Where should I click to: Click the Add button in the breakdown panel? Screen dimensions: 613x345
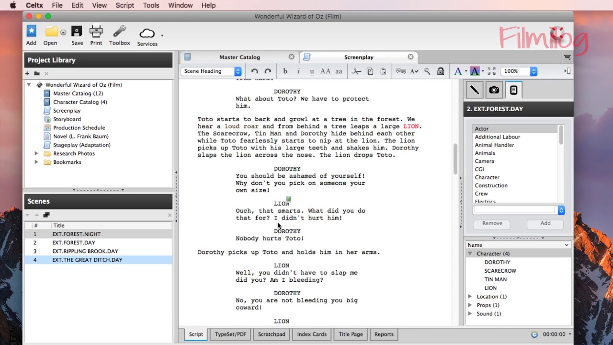coord(545,223)
